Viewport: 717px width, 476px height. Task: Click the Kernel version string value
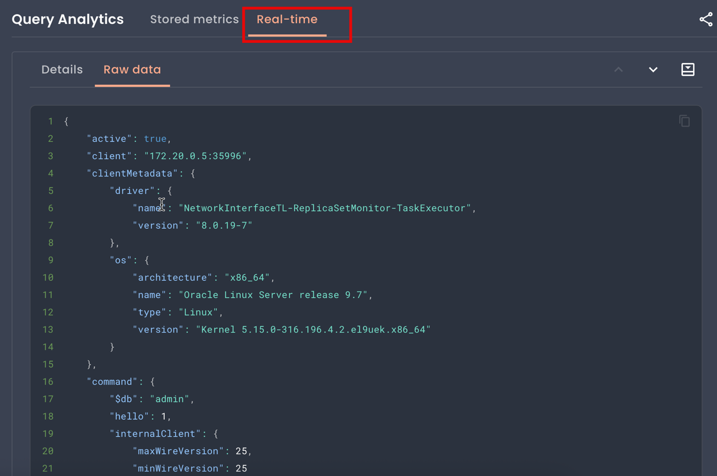point(313,329)
